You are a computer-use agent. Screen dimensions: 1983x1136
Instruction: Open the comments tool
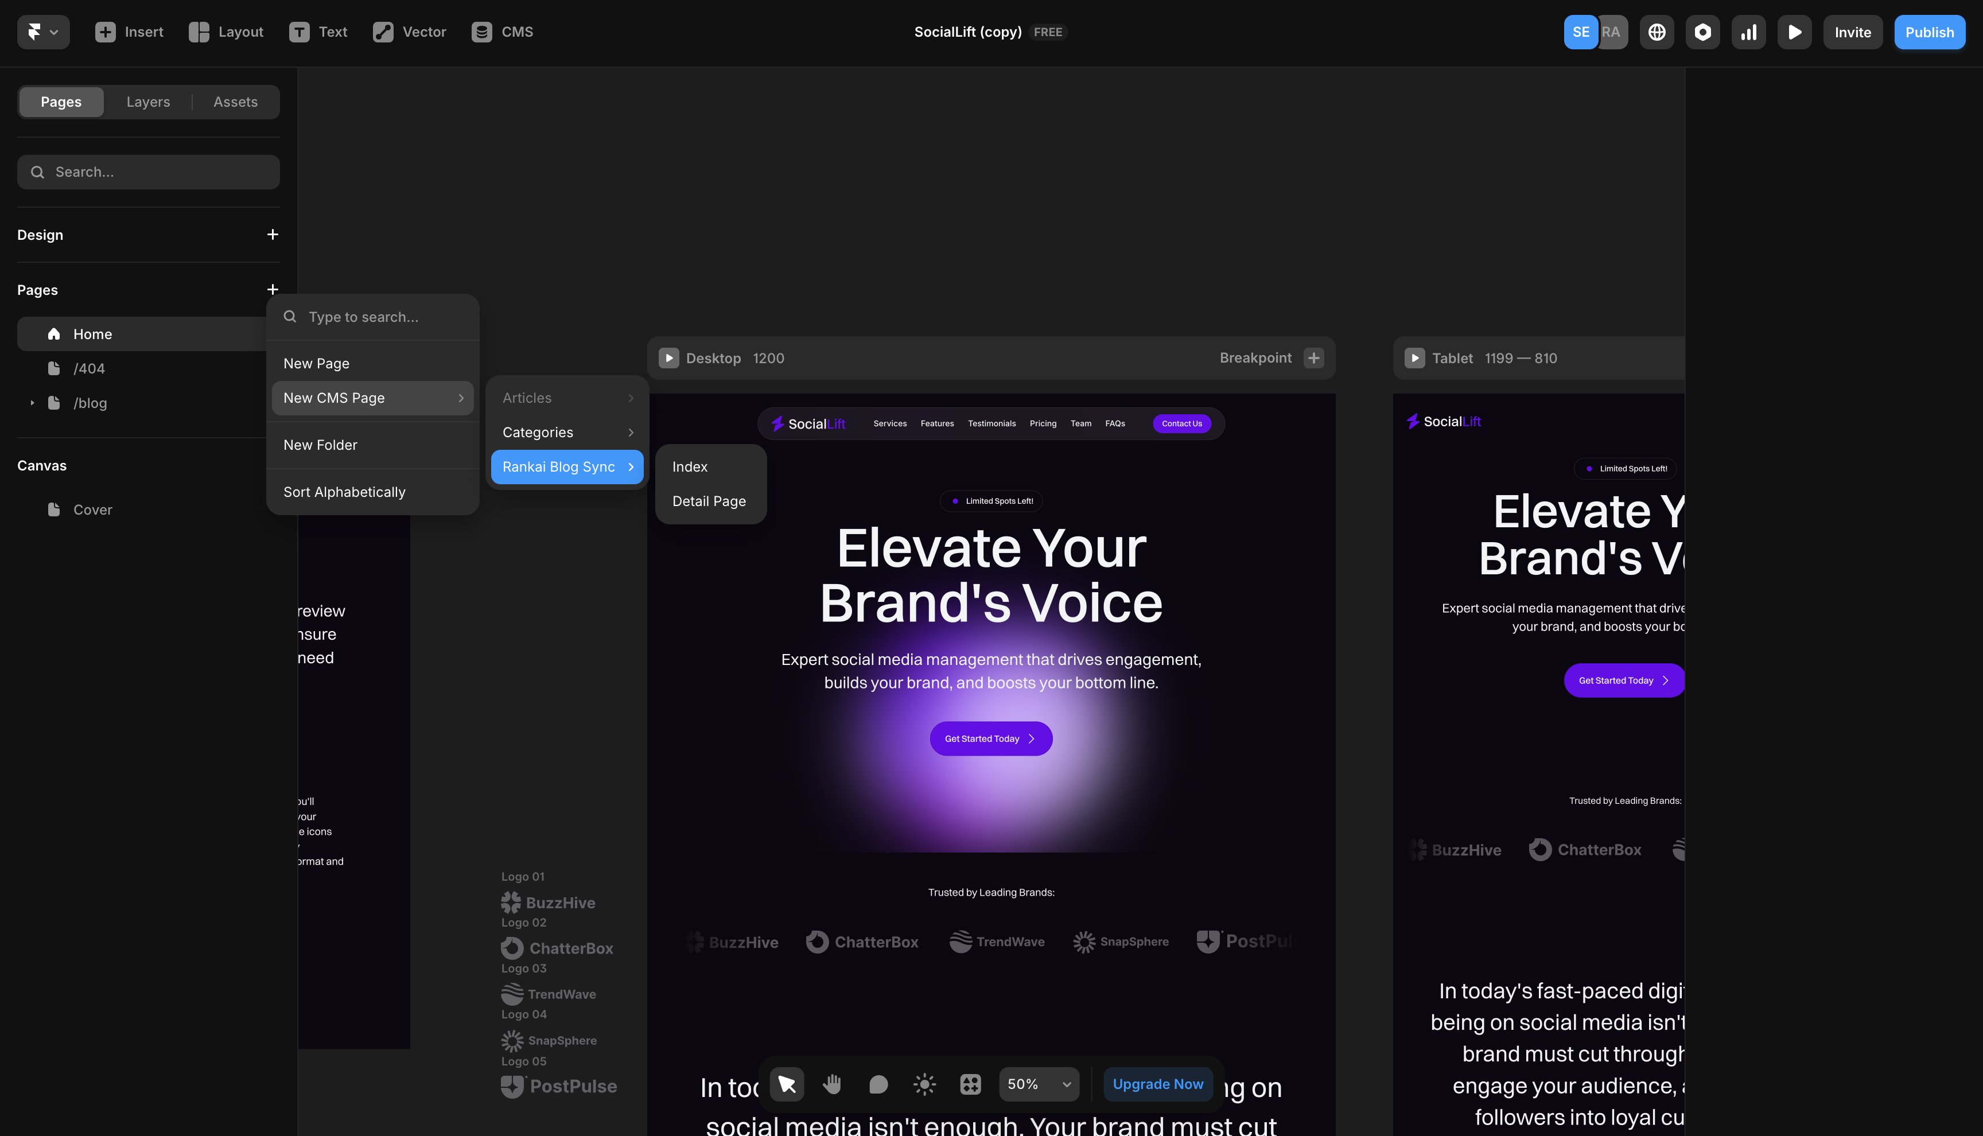pos(878,1084)
